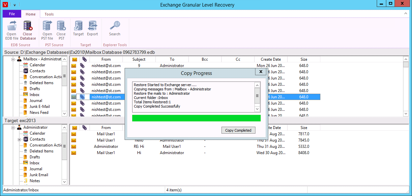Collapse the Mailbox - Administrator tree node
The height and width of the screenshot is (196, 412).
pos(13,59)
